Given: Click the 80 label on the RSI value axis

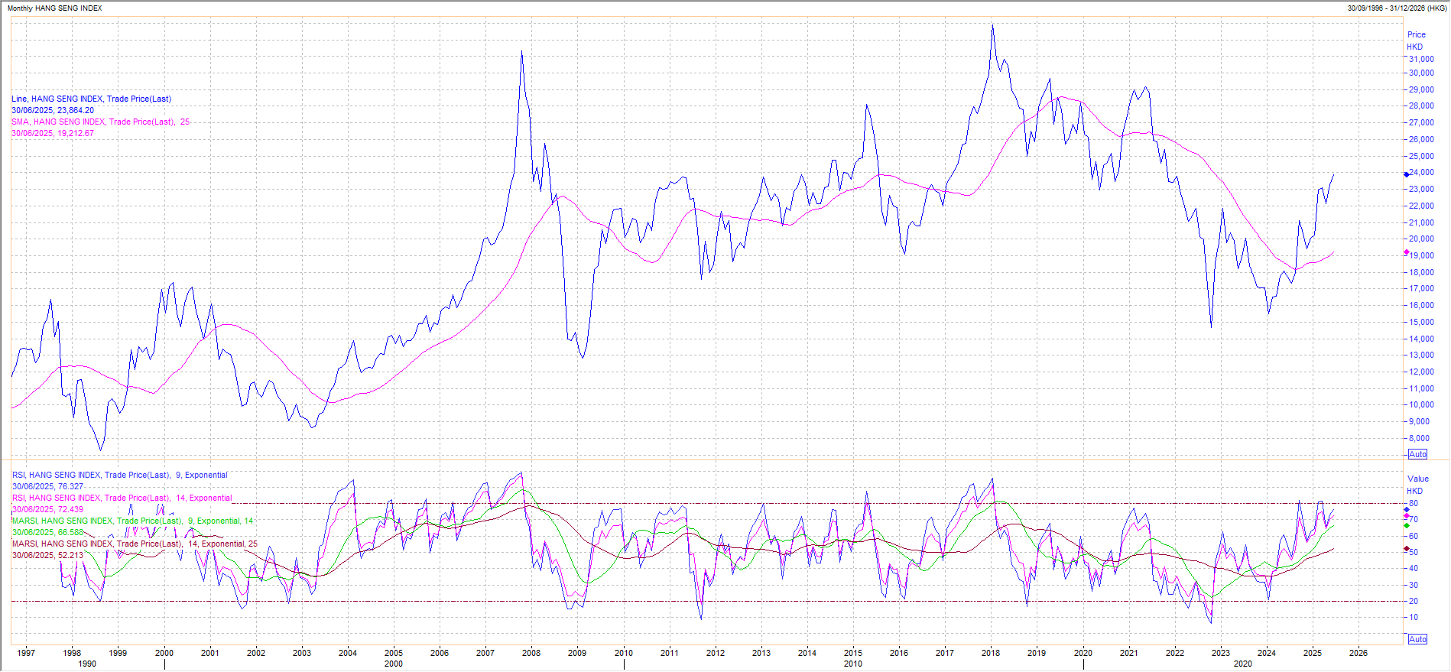Looking at the screenshot, I should point(1414,503).
